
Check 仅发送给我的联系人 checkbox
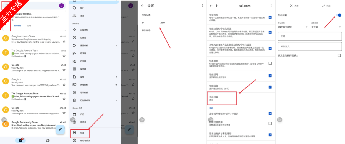(x=339, y=55)
